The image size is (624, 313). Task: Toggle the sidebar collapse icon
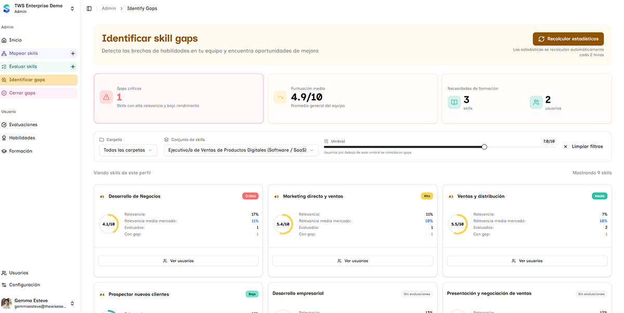pyautogui.click(x=89, y=9)
